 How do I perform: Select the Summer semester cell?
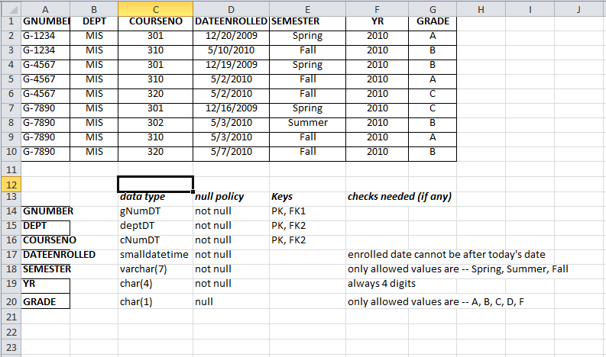click(308, 123)
